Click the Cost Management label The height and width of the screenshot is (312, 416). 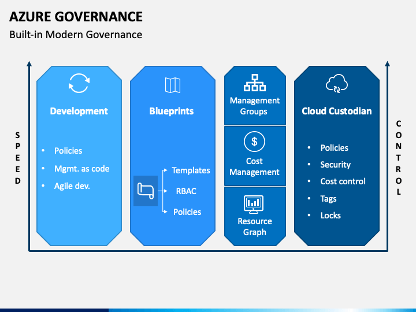pyautogui.click(x=254, y=166)
